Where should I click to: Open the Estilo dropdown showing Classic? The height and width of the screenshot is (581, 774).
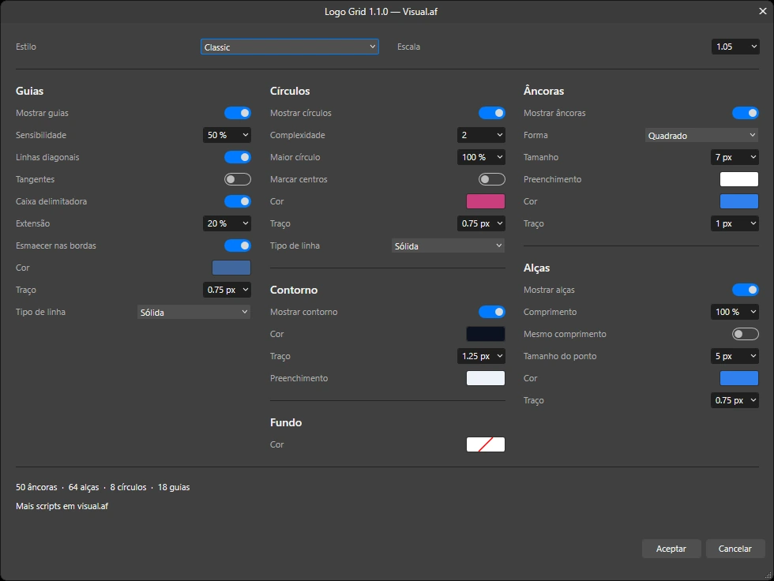pyautogui.click(x=290, y=47)
